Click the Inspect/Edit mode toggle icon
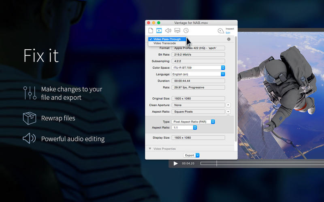Image resolution: width=324 pixels, height=202 pixels. click(221, 31)
